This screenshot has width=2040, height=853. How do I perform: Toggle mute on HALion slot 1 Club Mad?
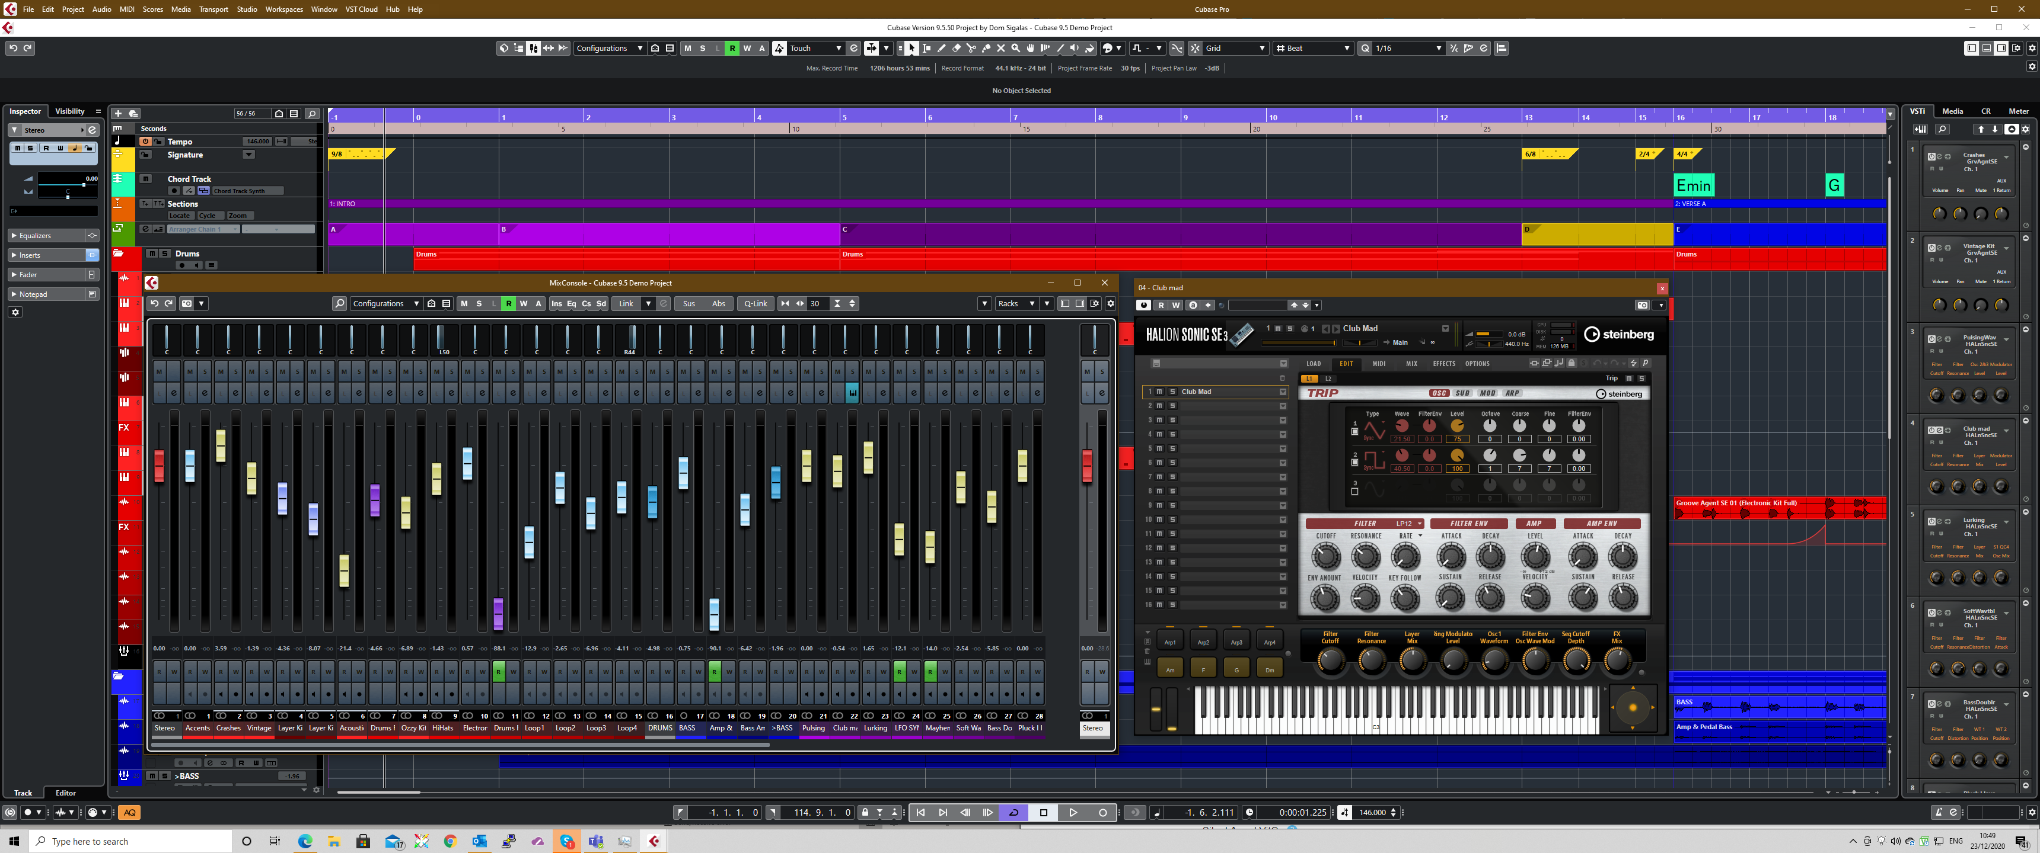click(1159, 392)
